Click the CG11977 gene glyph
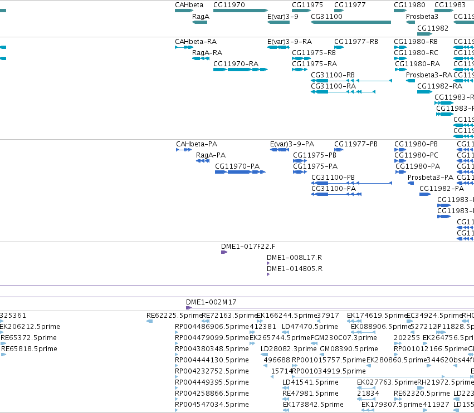The width and height of the screenshot is (474, 413). pos(339,11)
